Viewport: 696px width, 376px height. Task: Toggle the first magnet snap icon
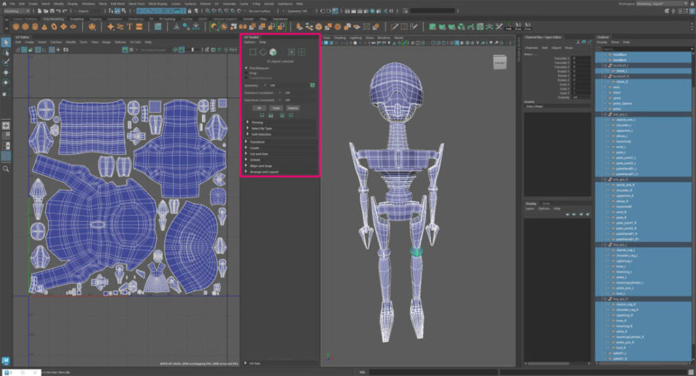tap(208, 11)
